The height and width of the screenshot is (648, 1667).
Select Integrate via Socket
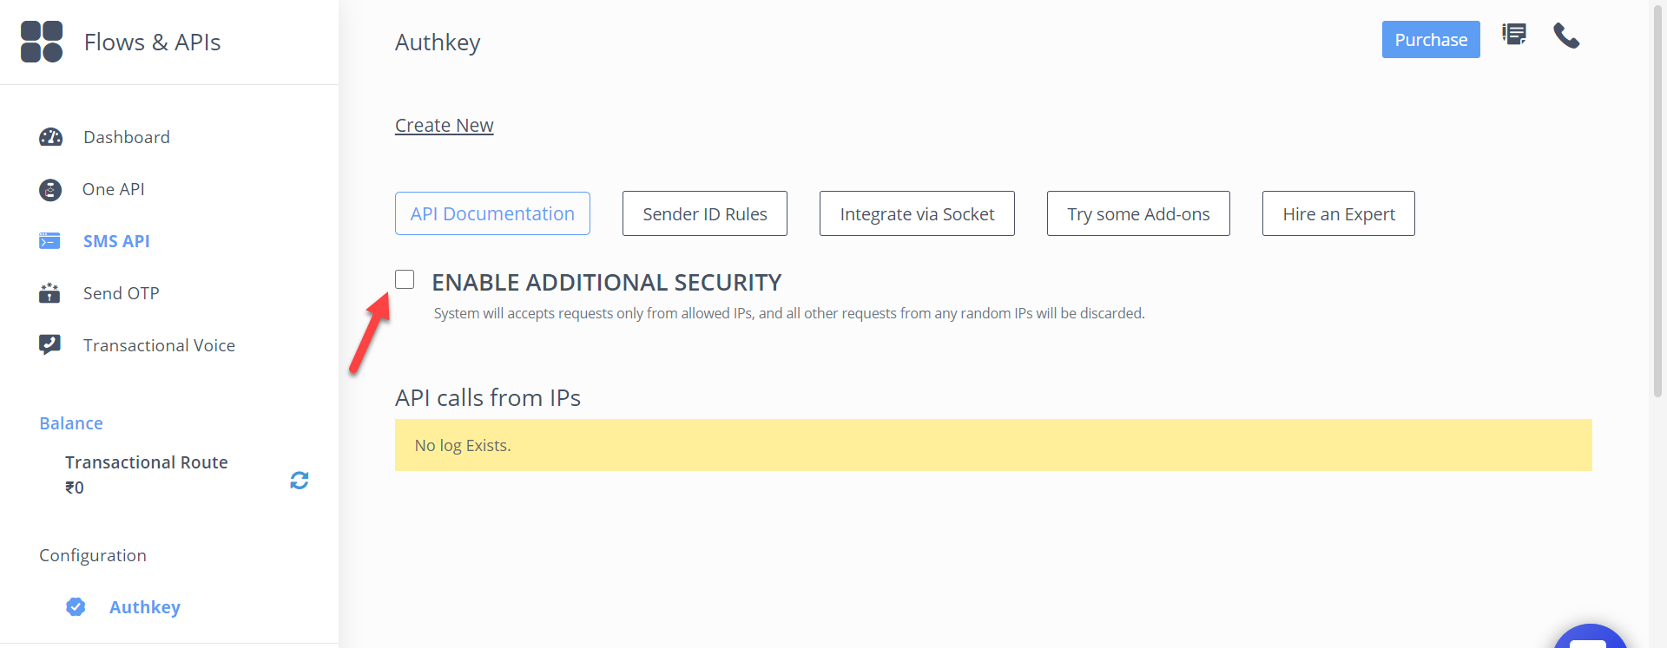917,213
